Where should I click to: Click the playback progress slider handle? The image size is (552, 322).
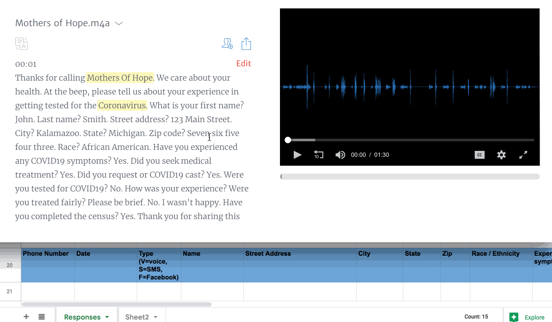[288, 140]
